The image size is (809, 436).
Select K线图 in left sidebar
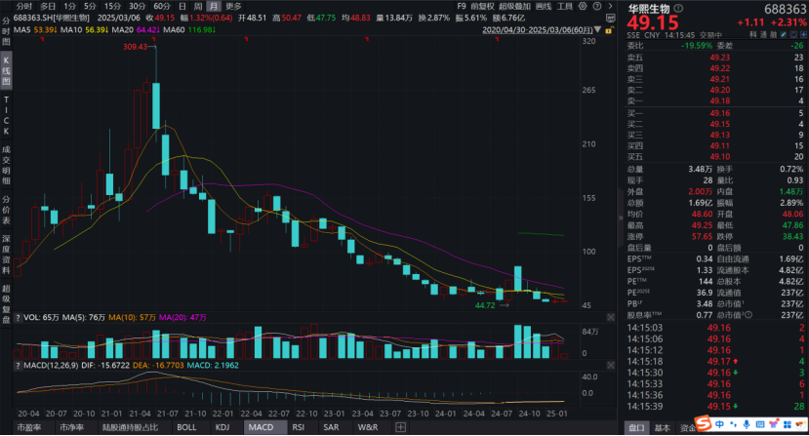pyautogui.click(x=6, y=70)
